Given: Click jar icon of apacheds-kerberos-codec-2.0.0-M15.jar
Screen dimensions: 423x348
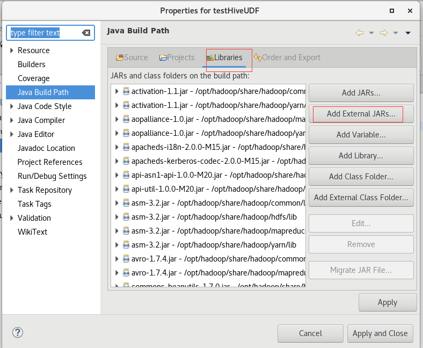Looking at the screenshot, I should coord(126,161).
